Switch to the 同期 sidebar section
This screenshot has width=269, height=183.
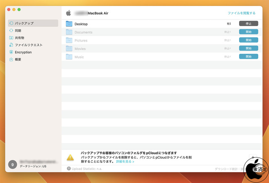(11, 31)
